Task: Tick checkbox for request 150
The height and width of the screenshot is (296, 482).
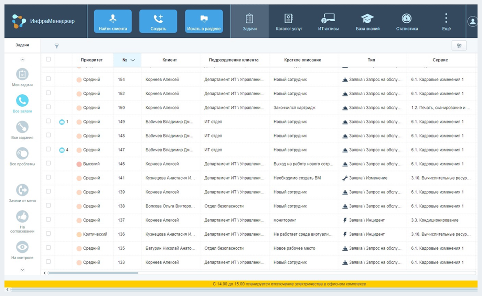Action: (x=48, y=107)
